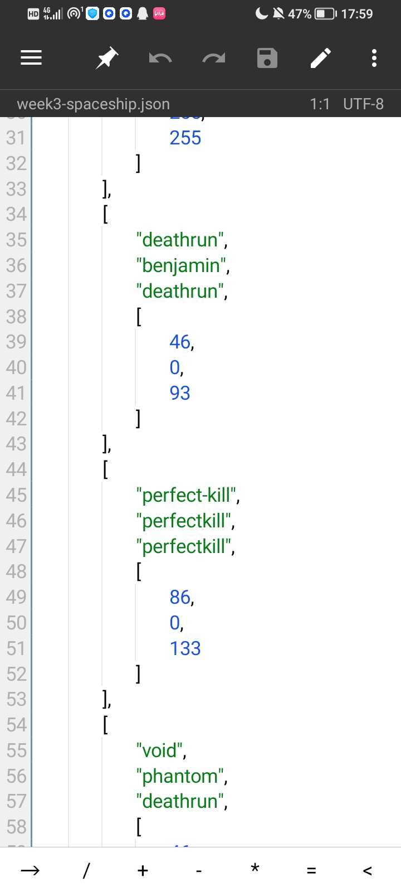The width and height of the screenshot is (401, 892).
Task: Undo the last edit
Action: coord(160,58)
